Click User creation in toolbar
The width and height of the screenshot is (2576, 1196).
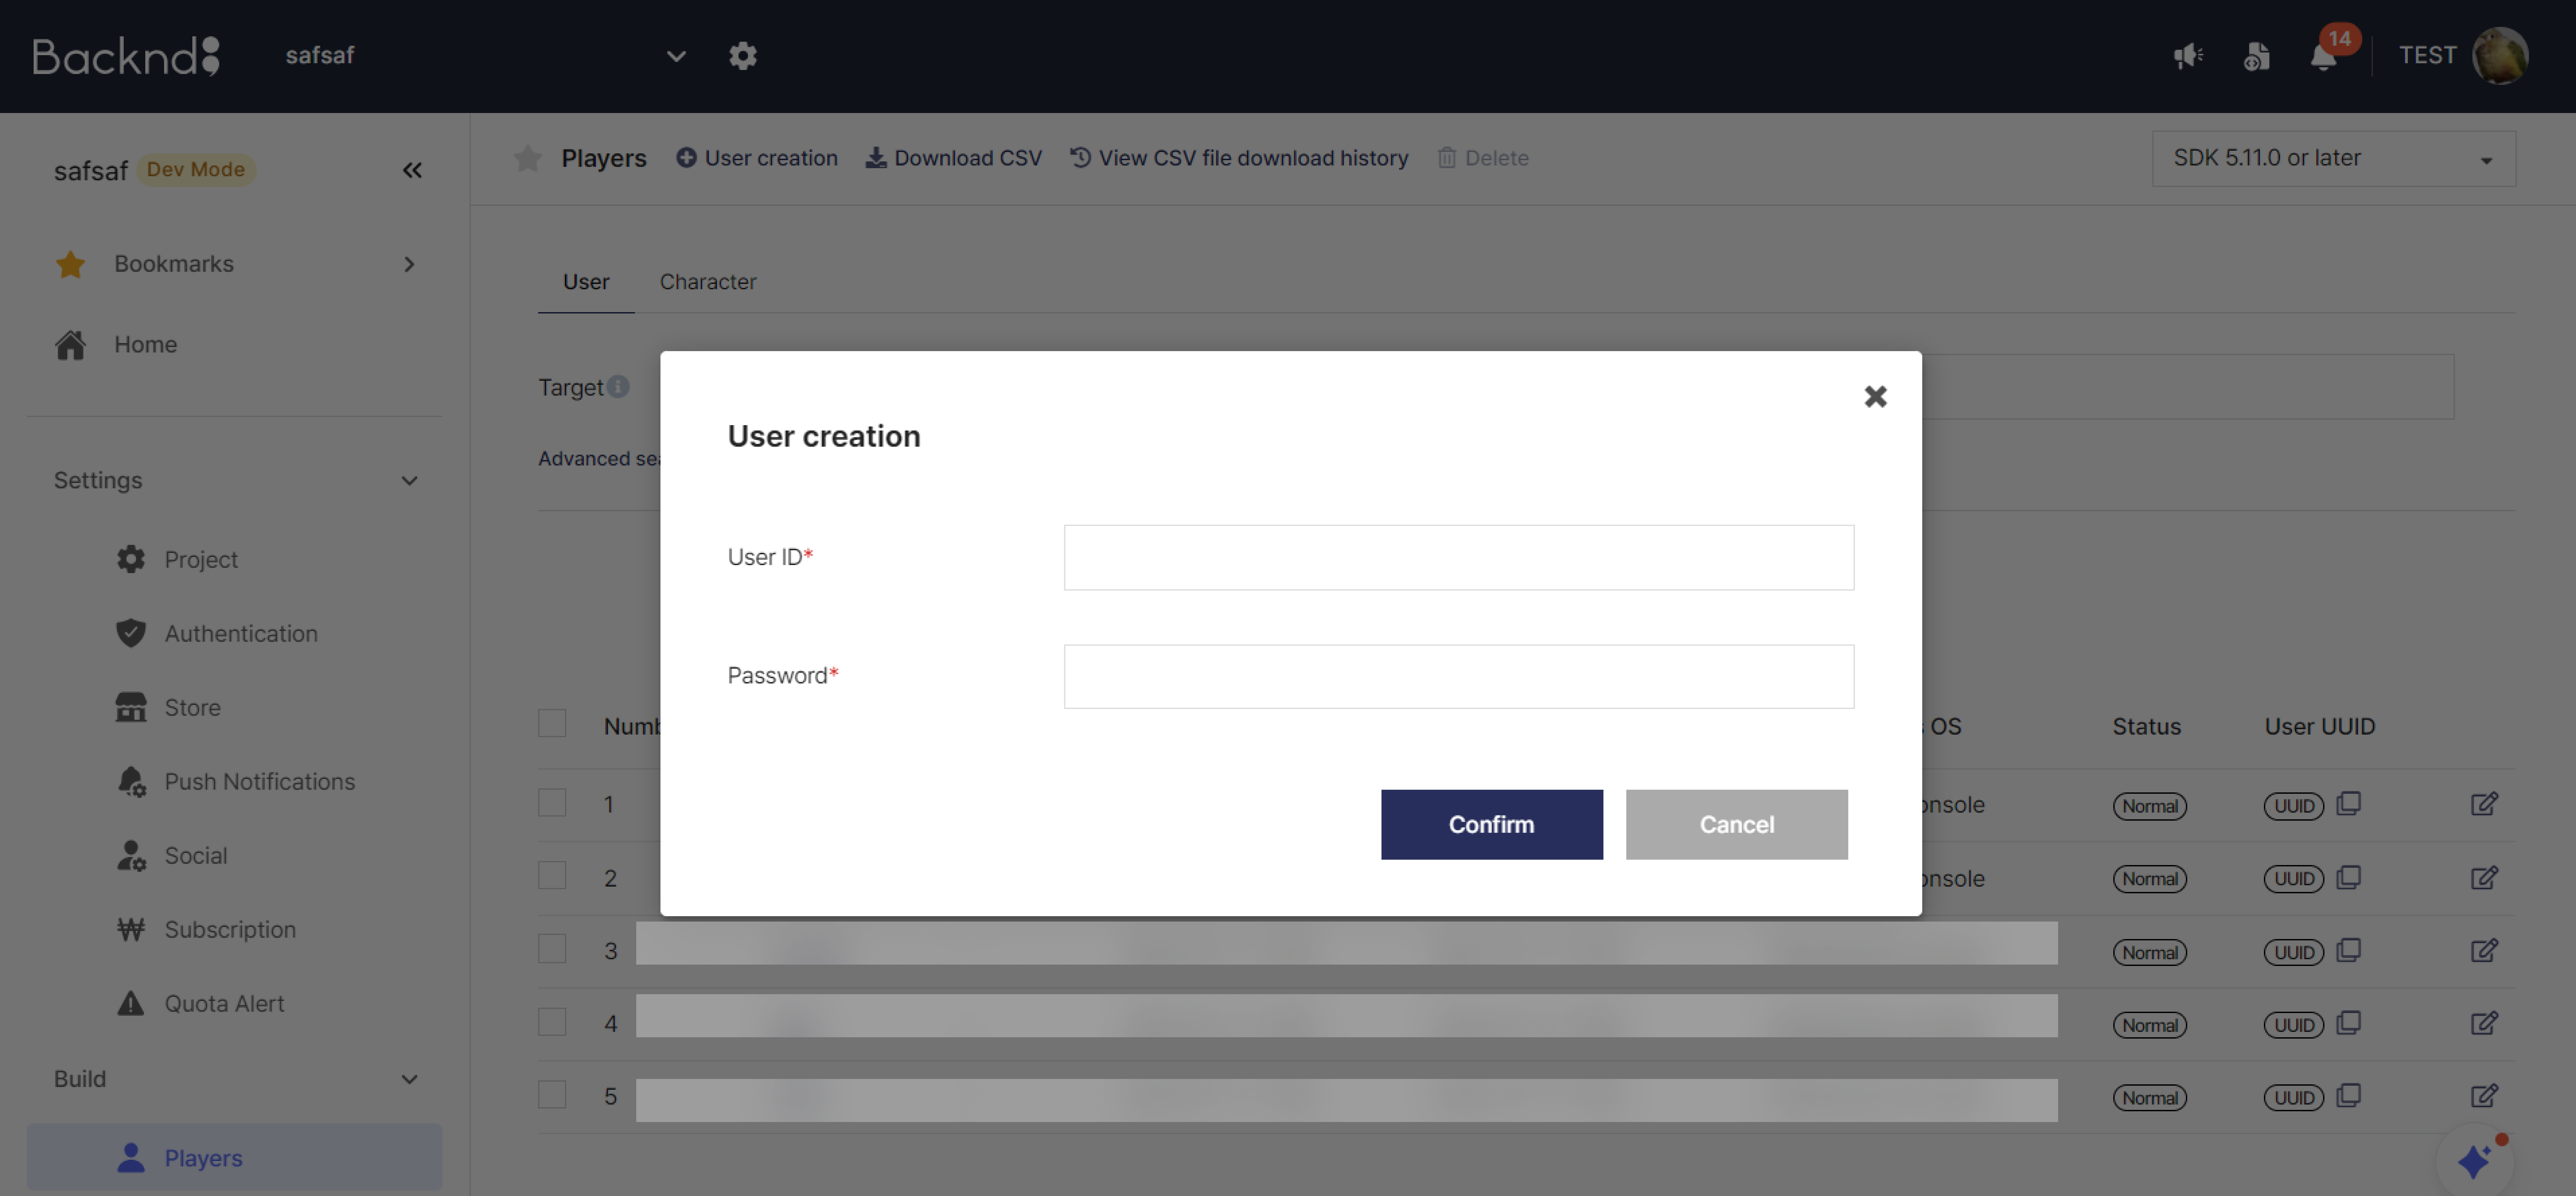tap(757, 158)
